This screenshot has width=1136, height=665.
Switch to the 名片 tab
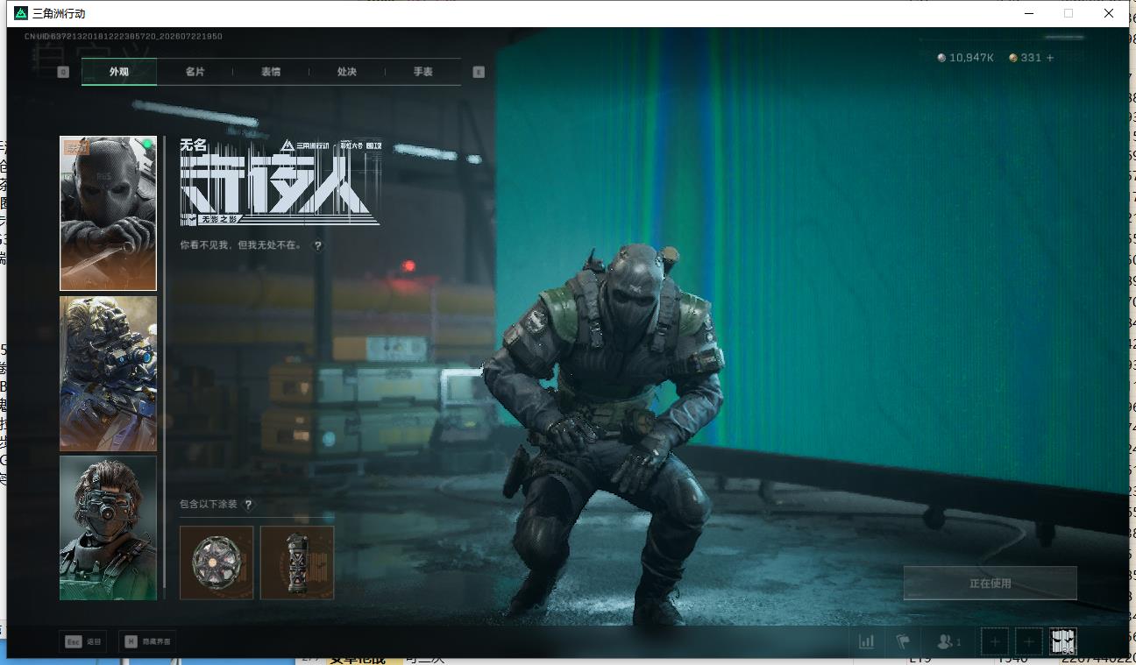(195, 72)
